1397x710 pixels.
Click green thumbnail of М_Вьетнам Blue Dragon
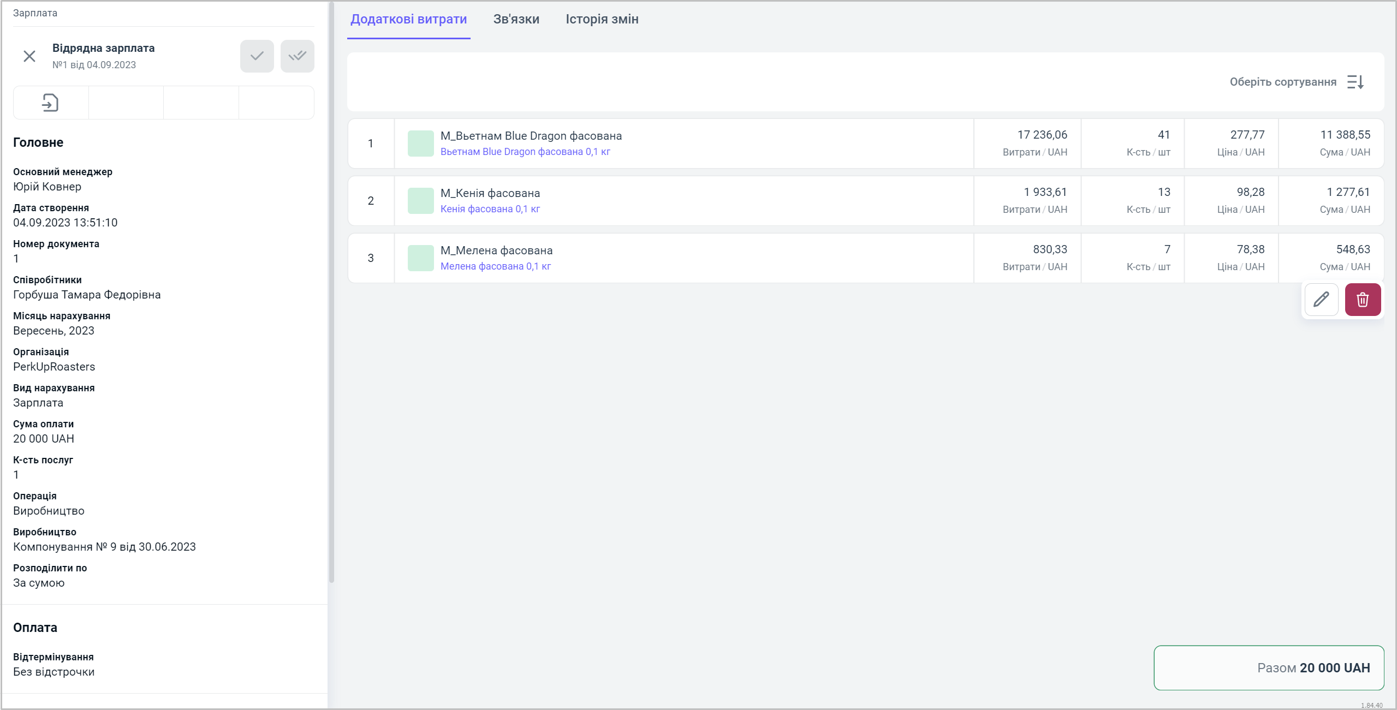click(x=420, y=144)
